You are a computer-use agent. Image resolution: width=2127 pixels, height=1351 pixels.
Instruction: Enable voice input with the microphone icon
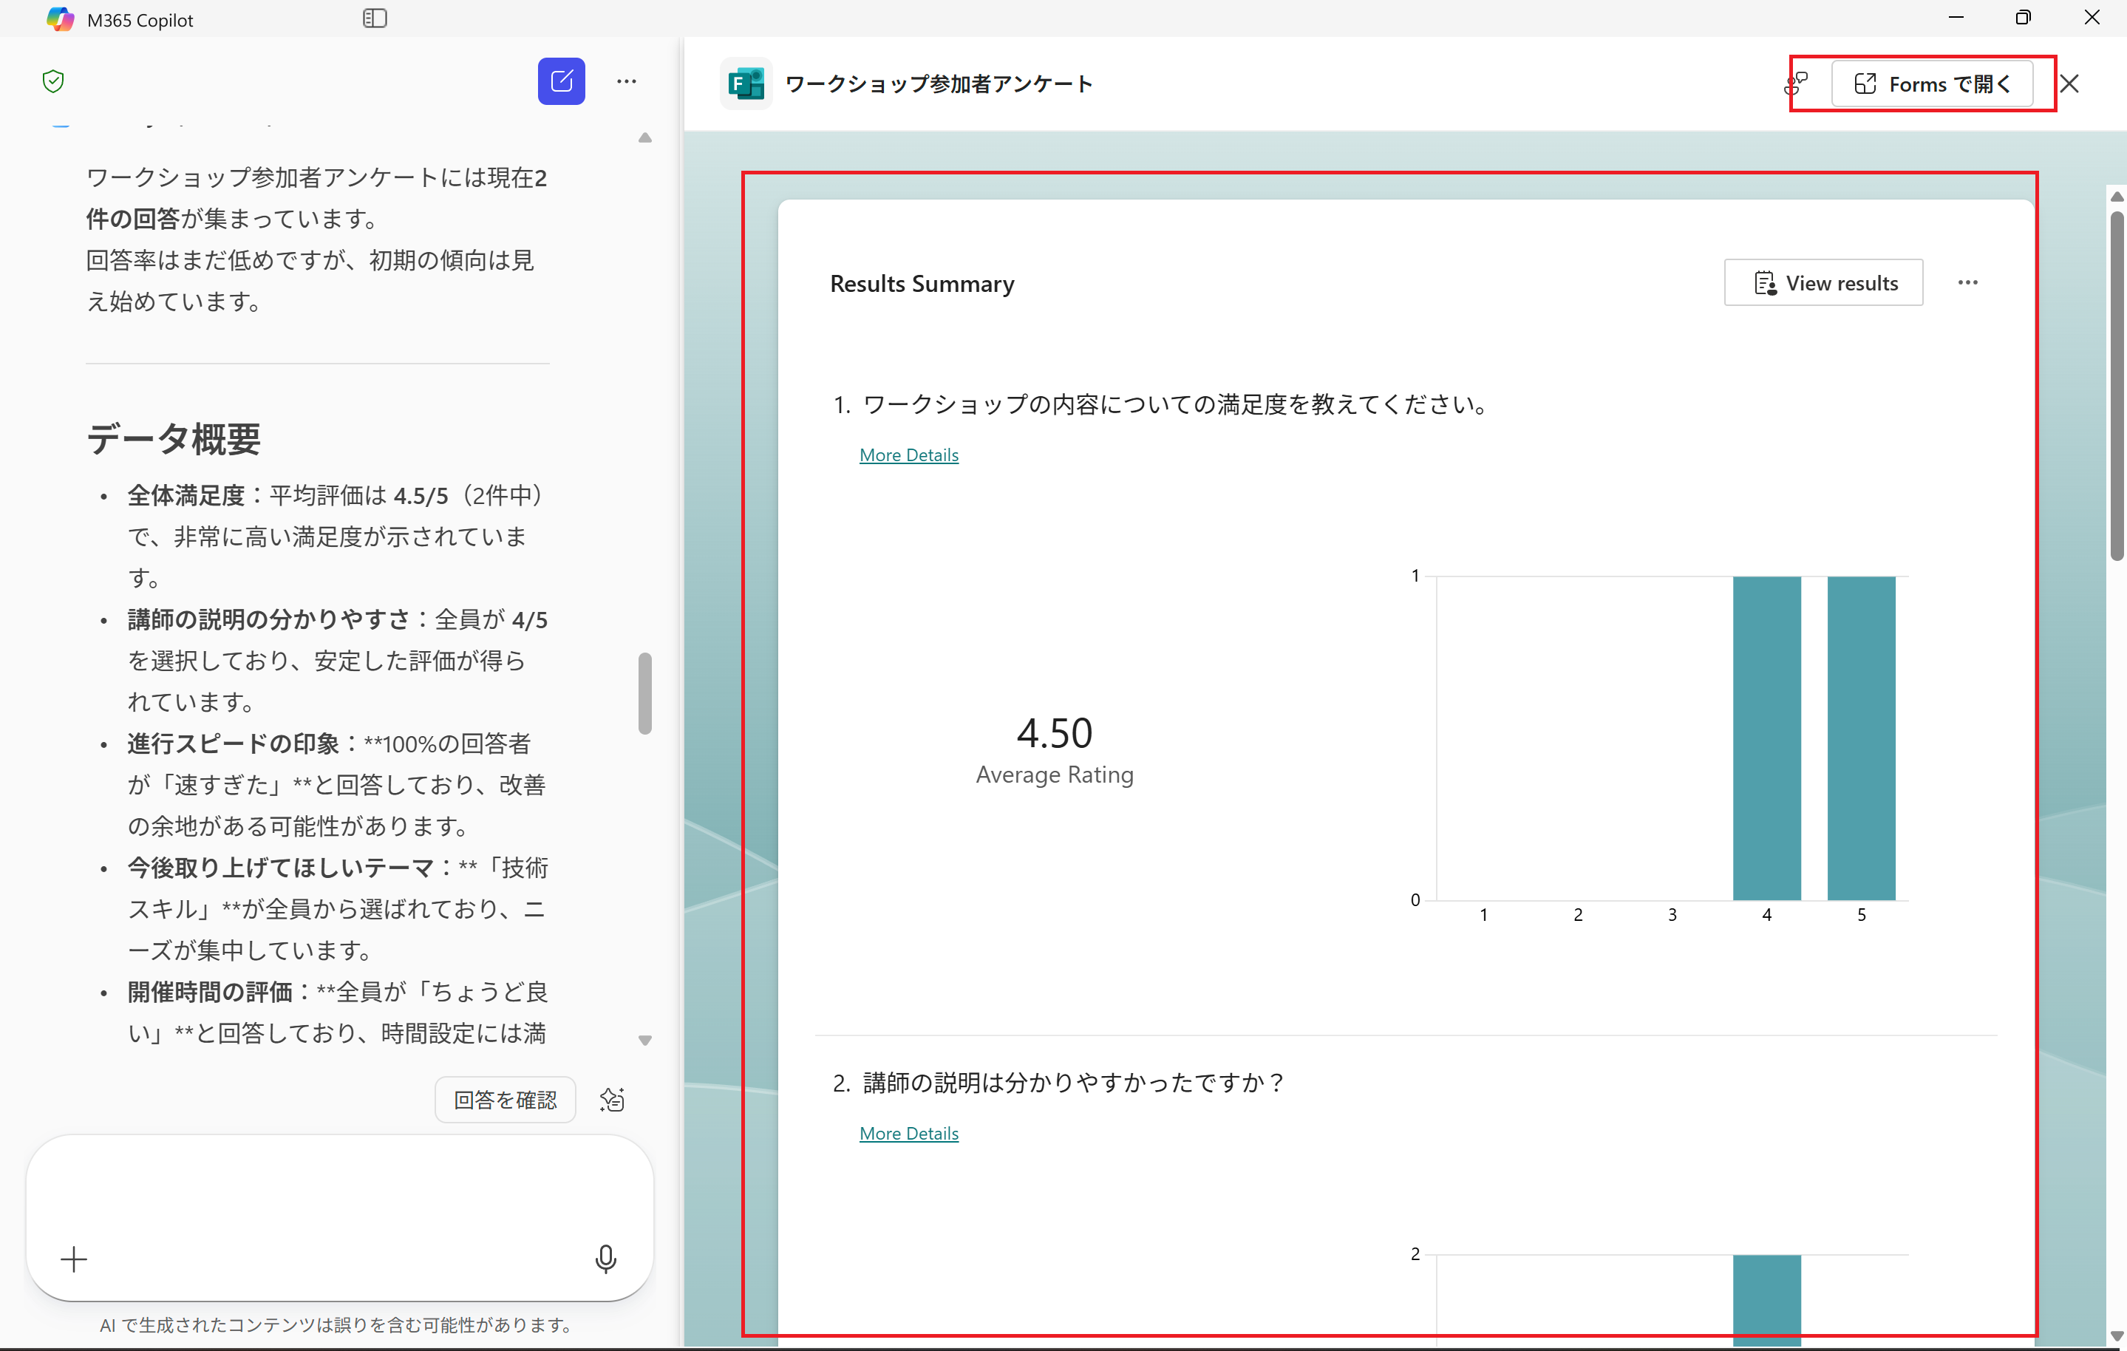tap(606, 1261)
